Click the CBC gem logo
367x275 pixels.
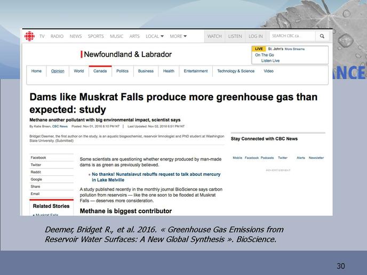(x=29, y=36)
